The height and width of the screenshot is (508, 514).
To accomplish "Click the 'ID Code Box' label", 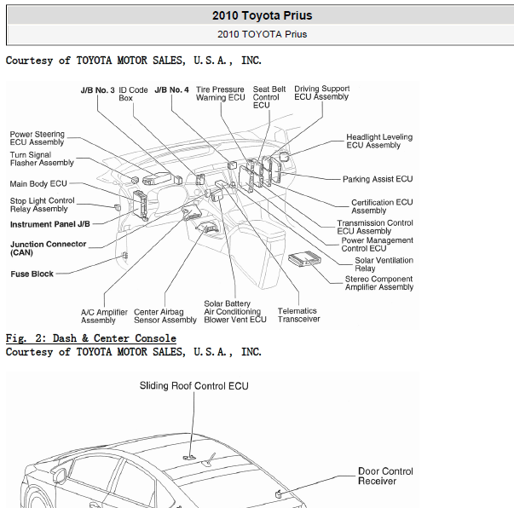I will coord(133,94).
